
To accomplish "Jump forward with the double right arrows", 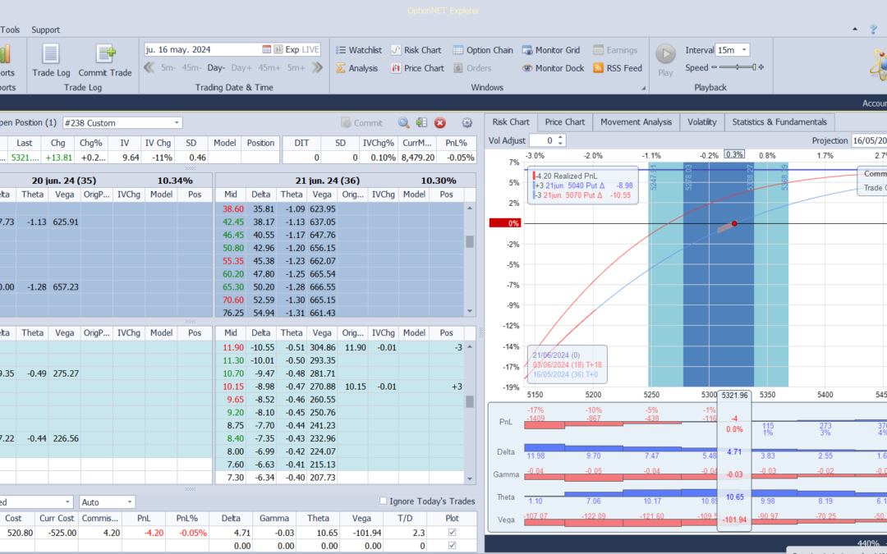I will (x=317, y=68).
